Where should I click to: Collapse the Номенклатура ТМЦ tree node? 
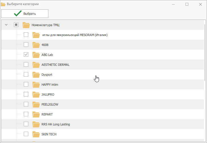click(6, 25)
